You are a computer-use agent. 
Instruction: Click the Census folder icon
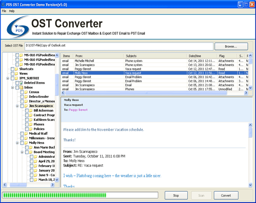click(26, 92)
